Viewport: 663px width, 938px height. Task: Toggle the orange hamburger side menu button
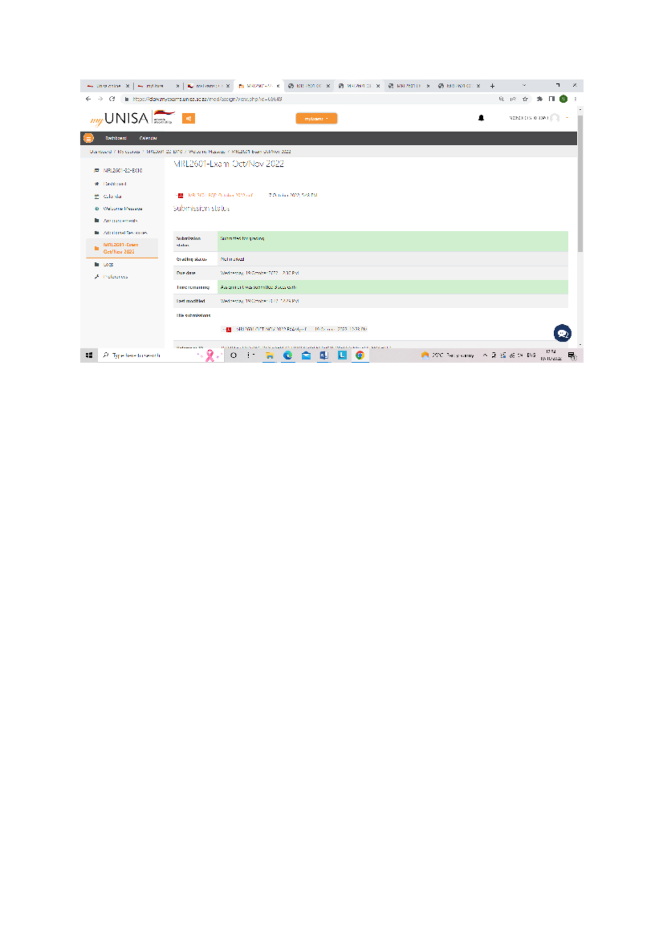pos(88,138)
